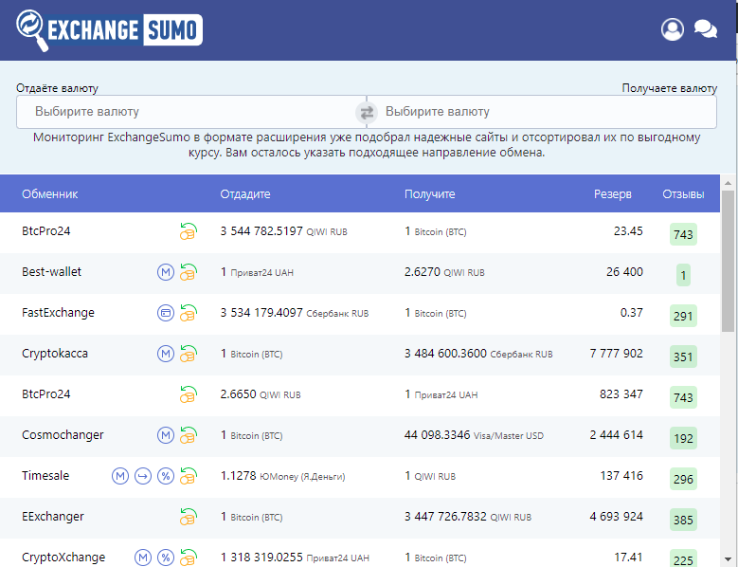Image resolution: width=738 pixels, height=567 pixels.
Task: Click M icon in Timesale row
Action: tap(120, 476)
